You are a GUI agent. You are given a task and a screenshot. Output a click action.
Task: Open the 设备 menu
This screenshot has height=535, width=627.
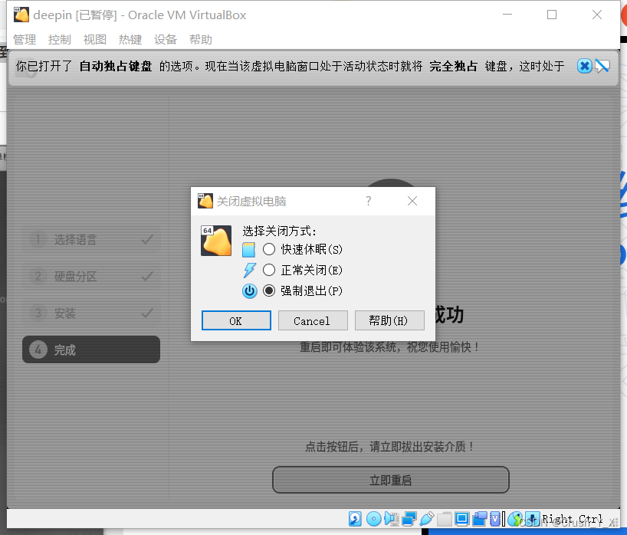(166, 39)
